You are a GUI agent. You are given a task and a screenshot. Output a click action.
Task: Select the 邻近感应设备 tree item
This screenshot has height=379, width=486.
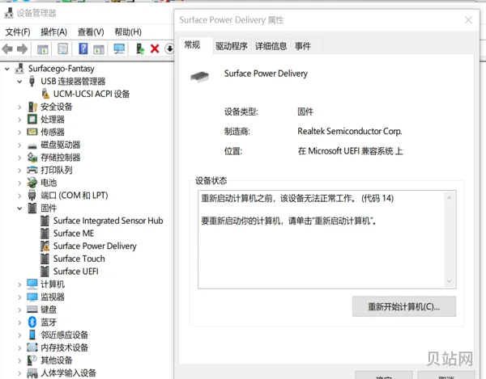coord(65,335)
